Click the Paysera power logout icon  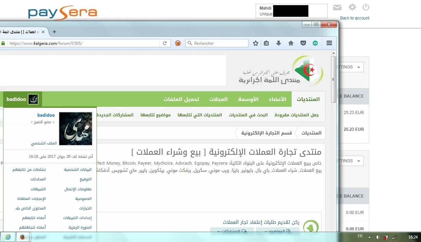366,7
